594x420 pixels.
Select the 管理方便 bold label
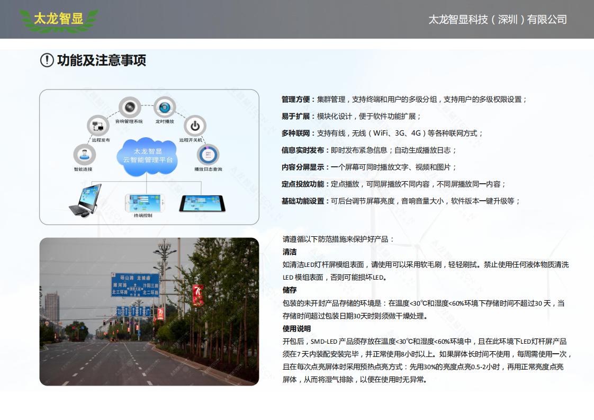click(298, 100)
